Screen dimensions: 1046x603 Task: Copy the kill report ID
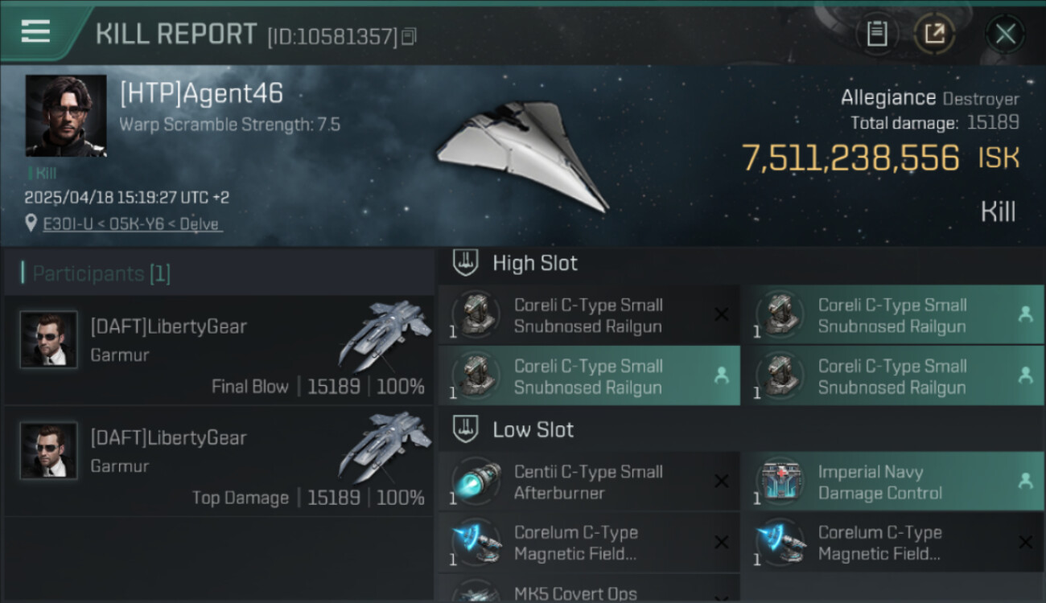coord(410,36)
